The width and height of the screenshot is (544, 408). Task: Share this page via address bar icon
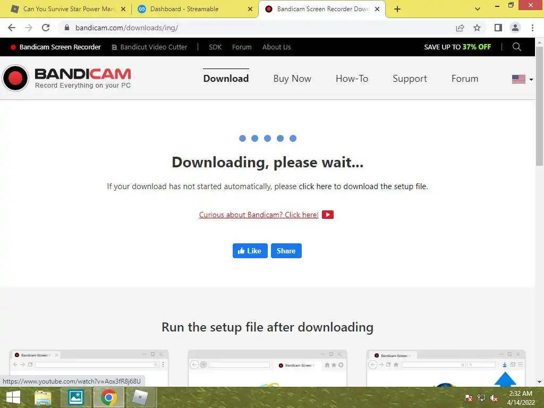460,28
